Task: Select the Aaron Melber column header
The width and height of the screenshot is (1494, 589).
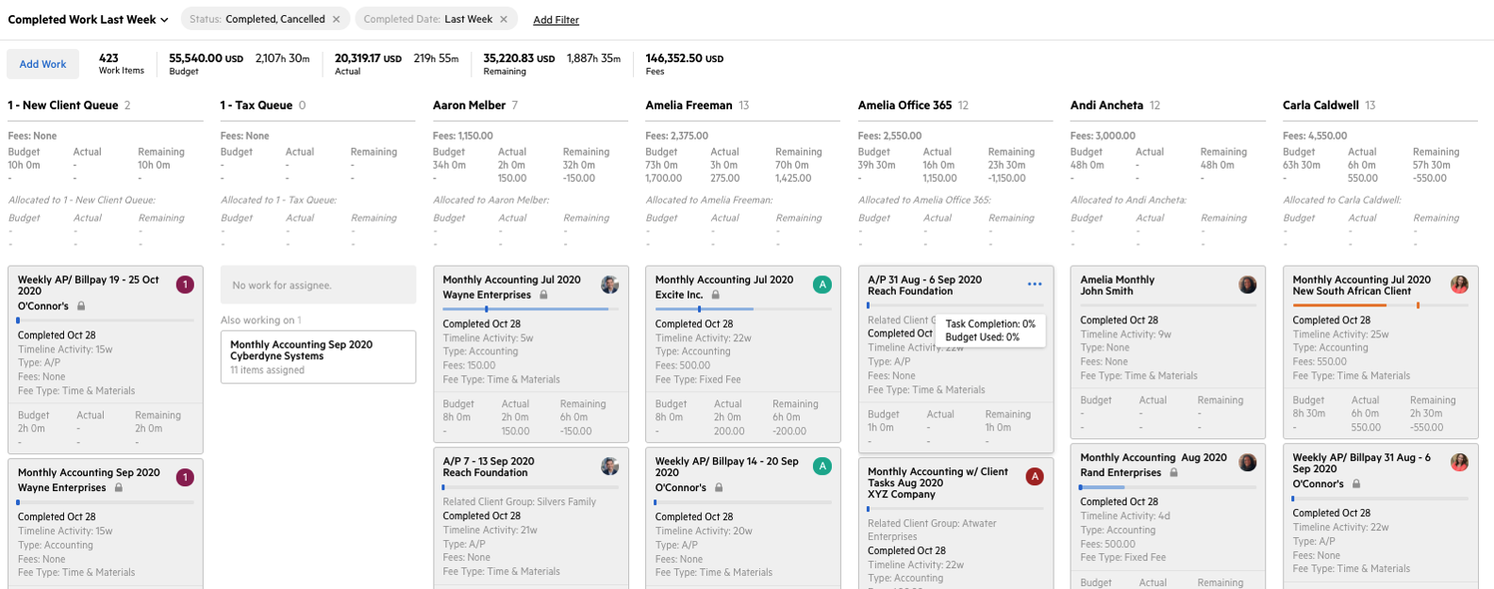Action: [469, 106]
